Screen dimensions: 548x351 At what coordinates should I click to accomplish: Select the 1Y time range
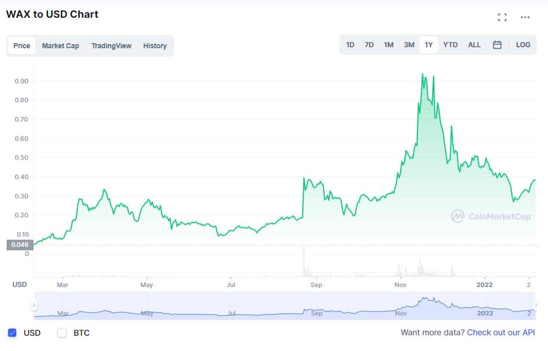click(x=429, y=45)
